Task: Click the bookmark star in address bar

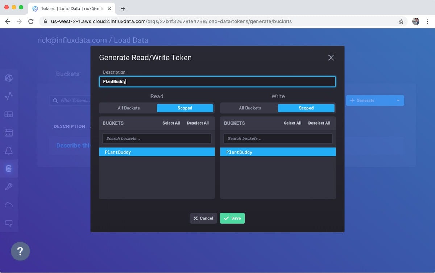Action: coord(401,21)
